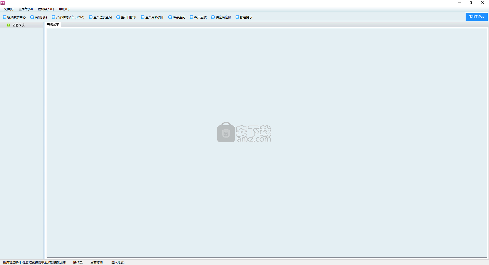Select 库存查询 toolbar shortcut
This screenshot has width=489, height=265.
point(177,17)
